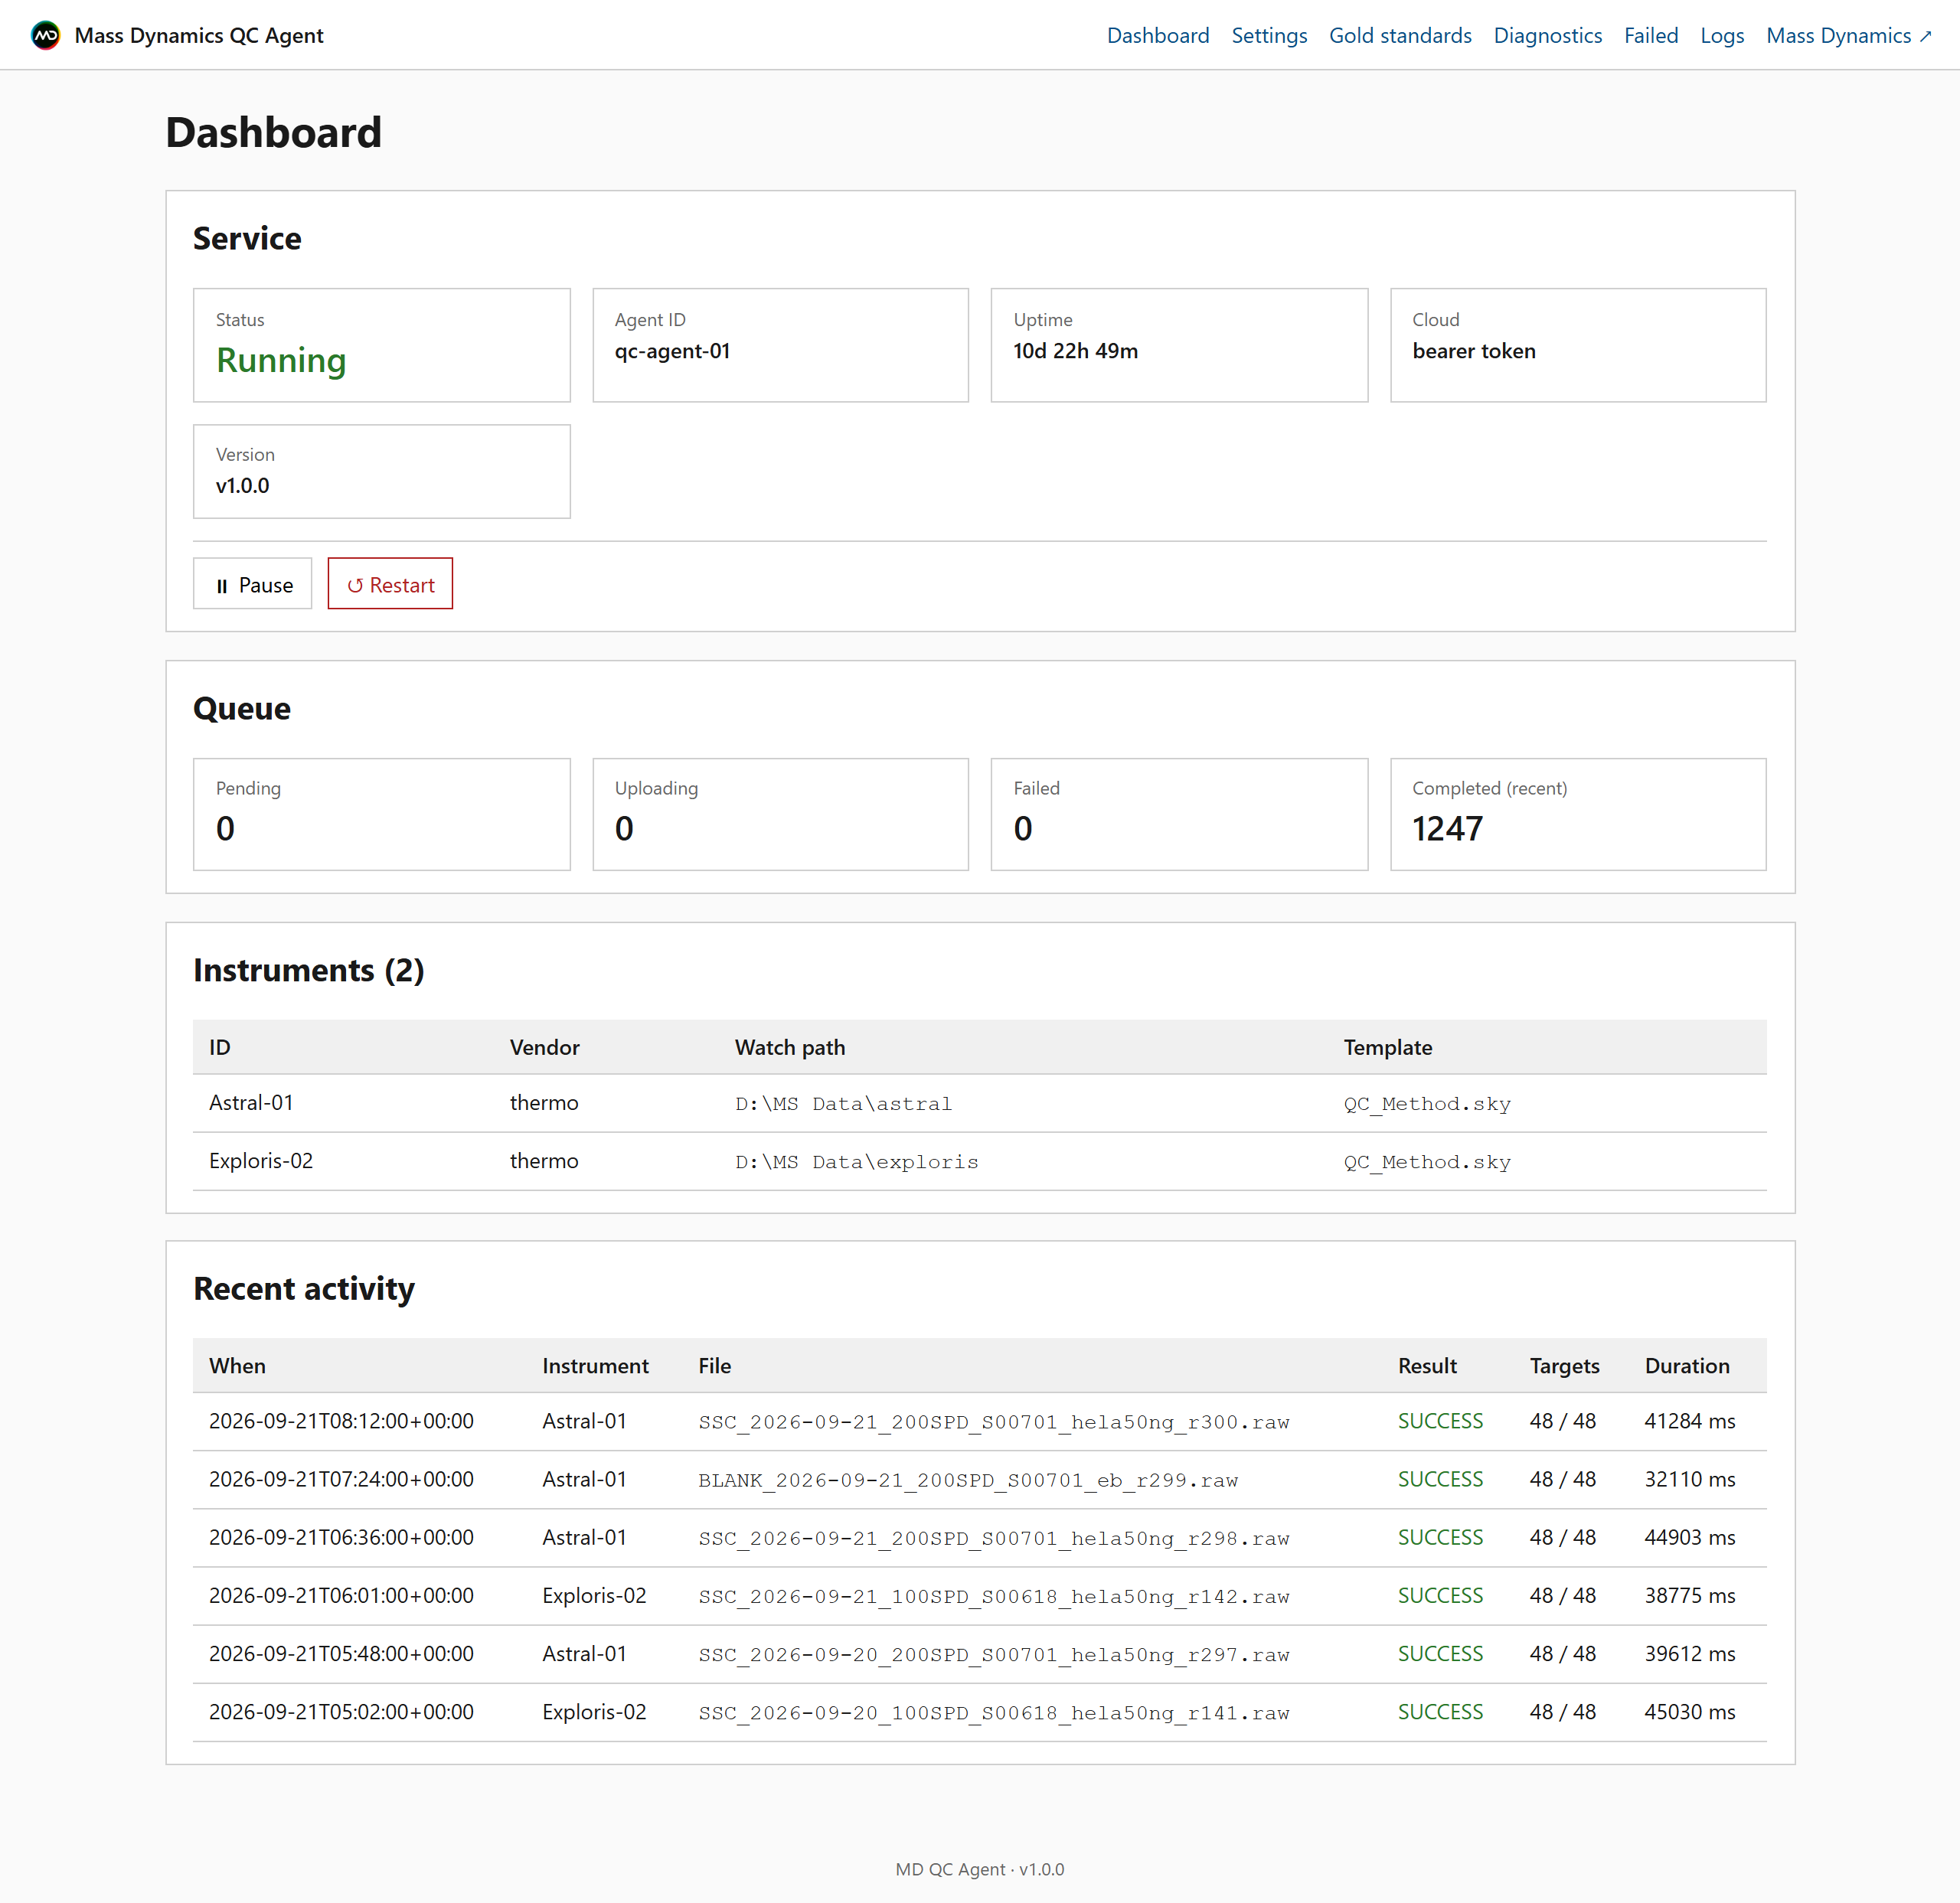
Task: Restart the QC agent service
Action: [390, 584]
